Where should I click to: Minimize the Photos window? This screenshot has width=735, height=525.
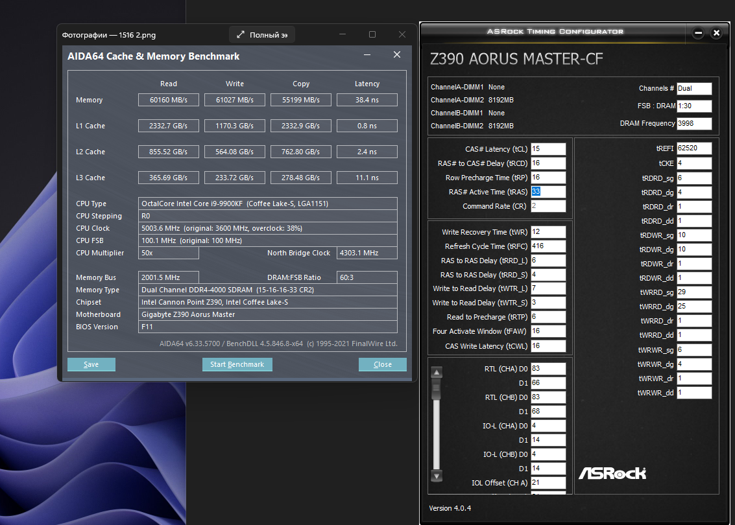coord(343,34)
